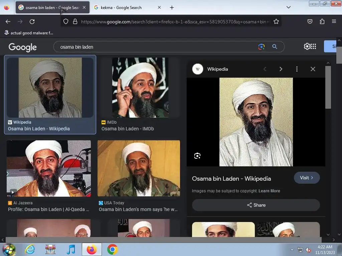Show hidden system tray icons
The height and width of the screenshot is (256, 342).
pos(292,250)
